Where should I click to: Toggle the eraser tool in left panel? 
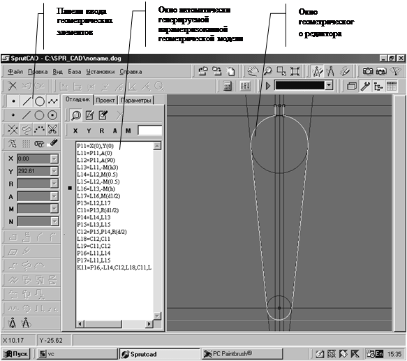point(52,143)
